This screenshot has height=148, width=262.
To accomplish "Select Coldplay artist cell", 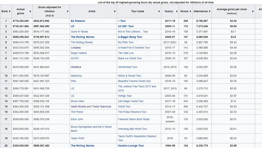I will coord(93,48).
